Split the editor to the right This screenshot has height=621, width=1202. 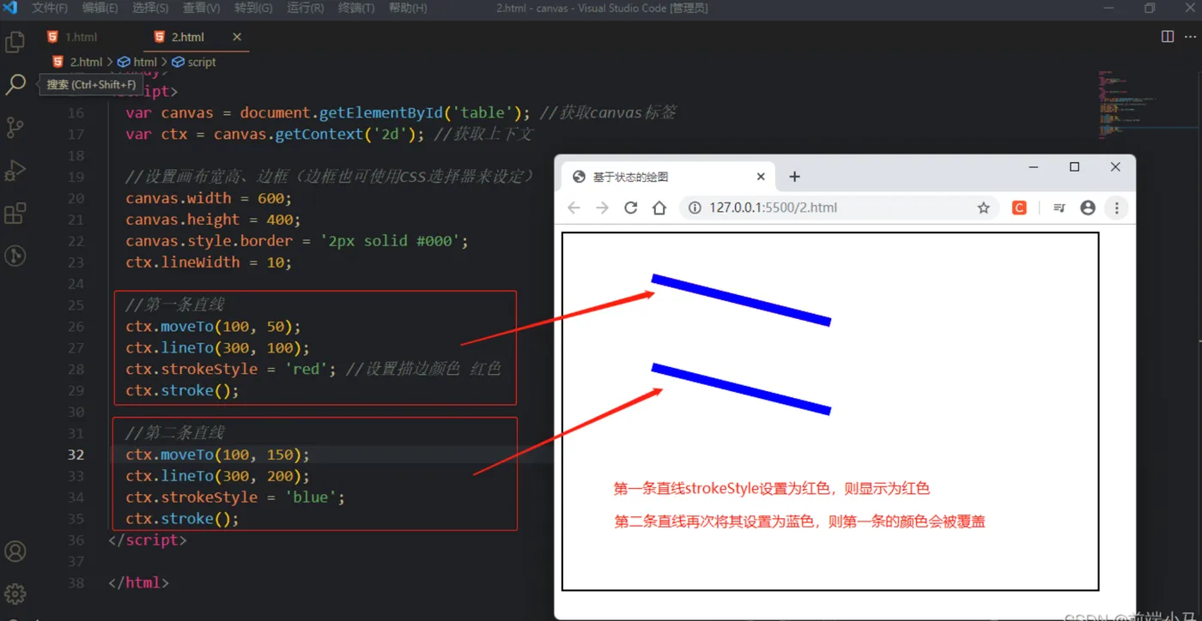(1168, 36)
